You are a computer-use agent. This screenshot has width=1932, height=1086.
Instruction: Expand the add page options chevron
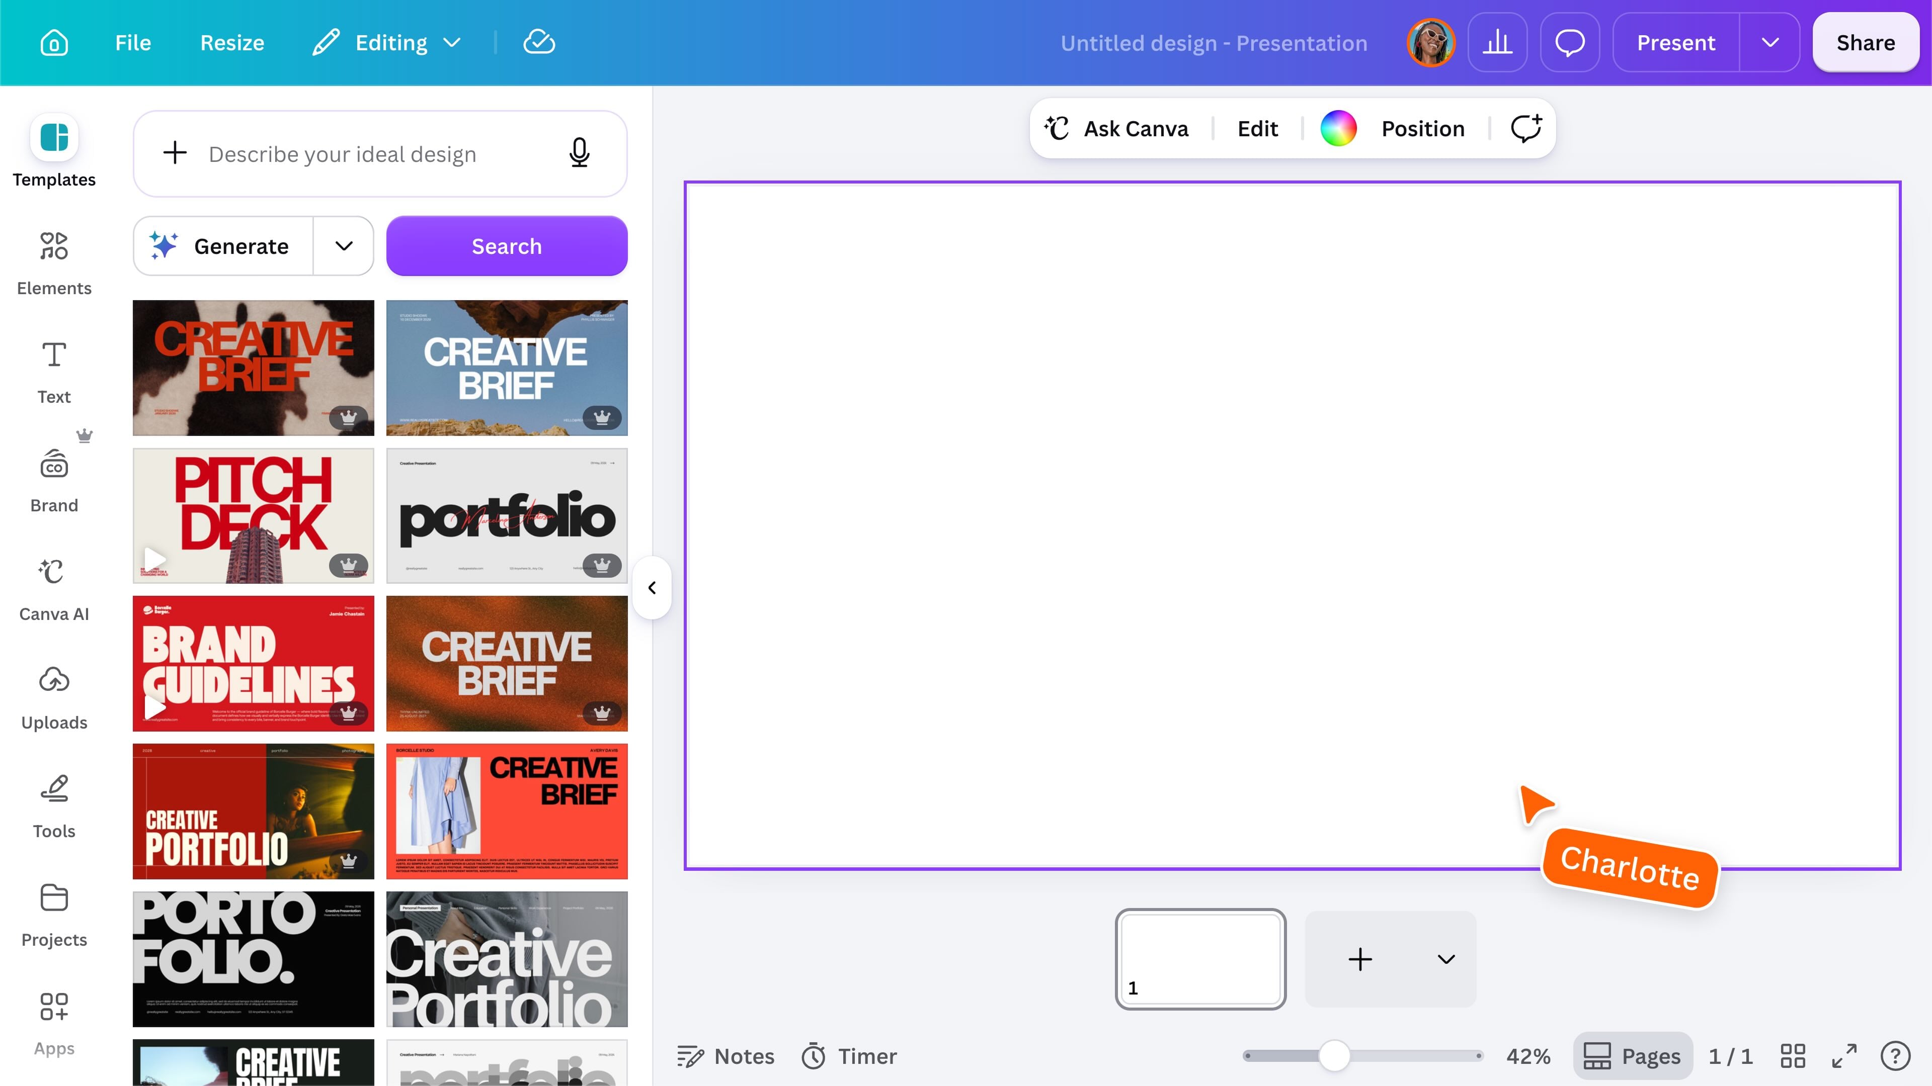1446,959
